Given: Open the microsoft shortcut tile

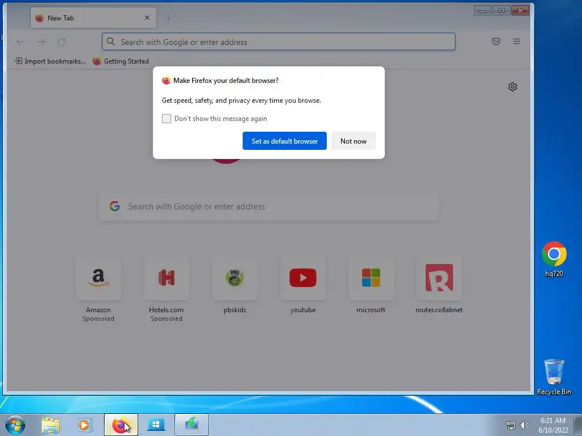Looking at the screenshot, I should click(x=371, y=278).
